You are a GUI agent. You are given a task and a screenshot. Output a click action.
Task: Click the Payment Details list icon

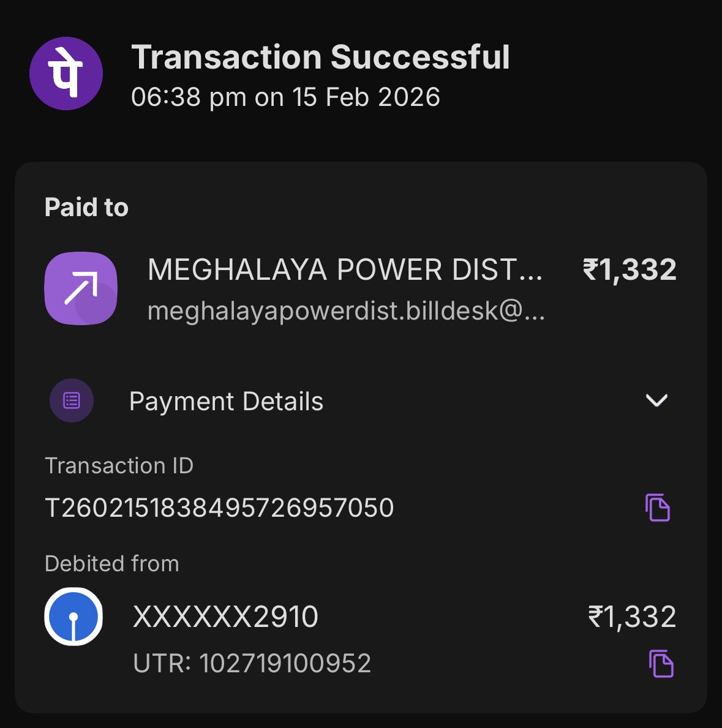point(72,401)
